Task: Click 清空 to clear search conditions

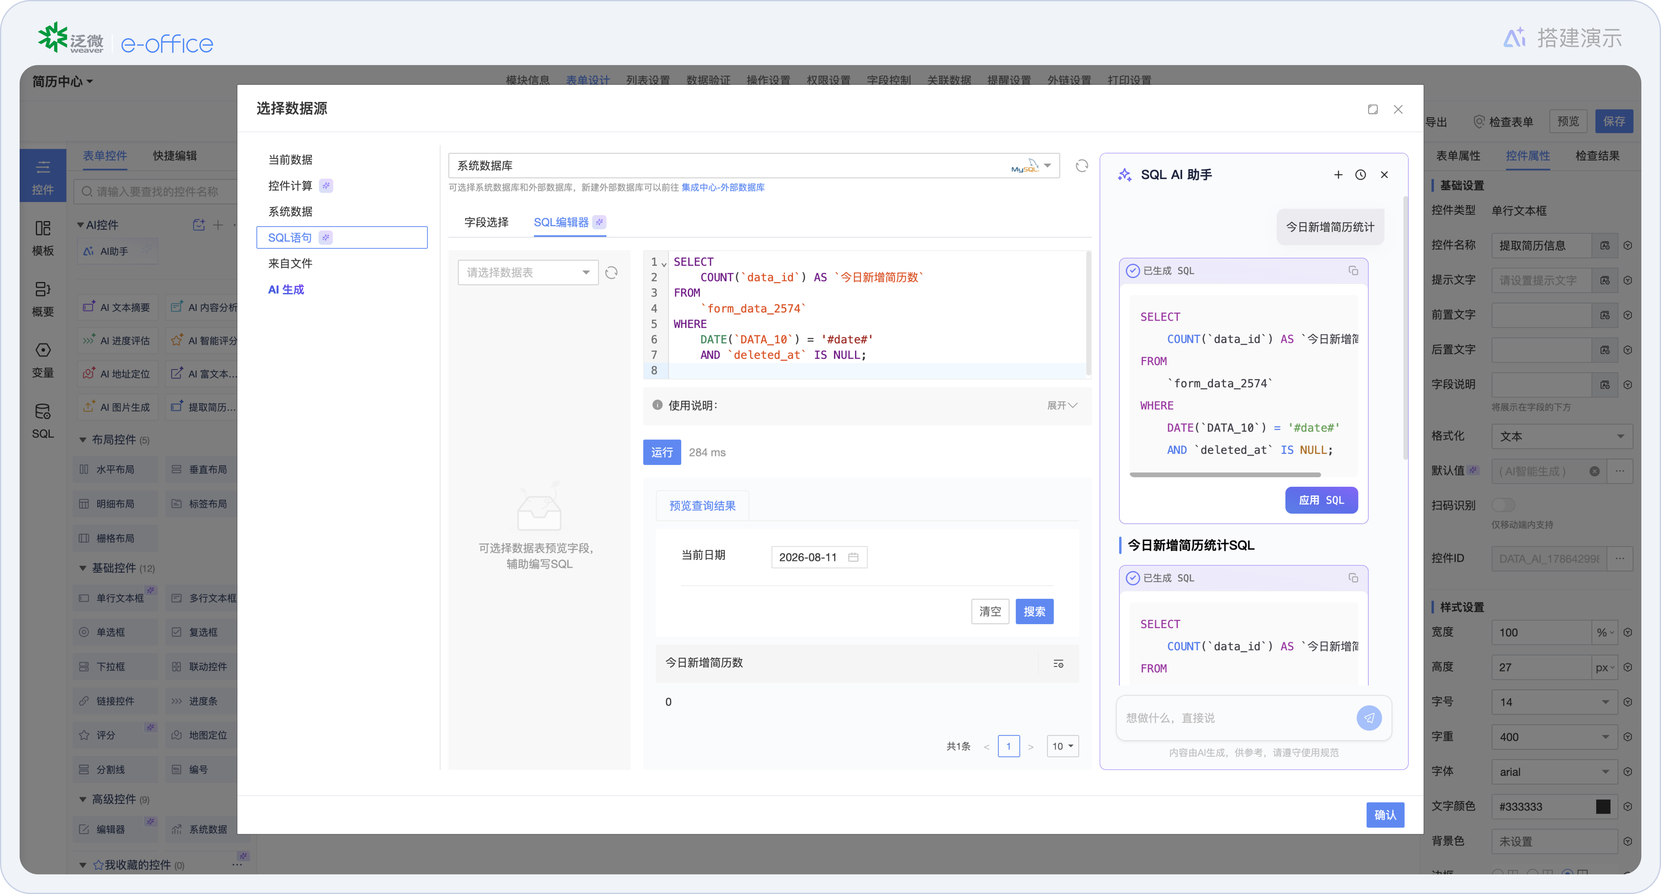Action: [990, 611]
